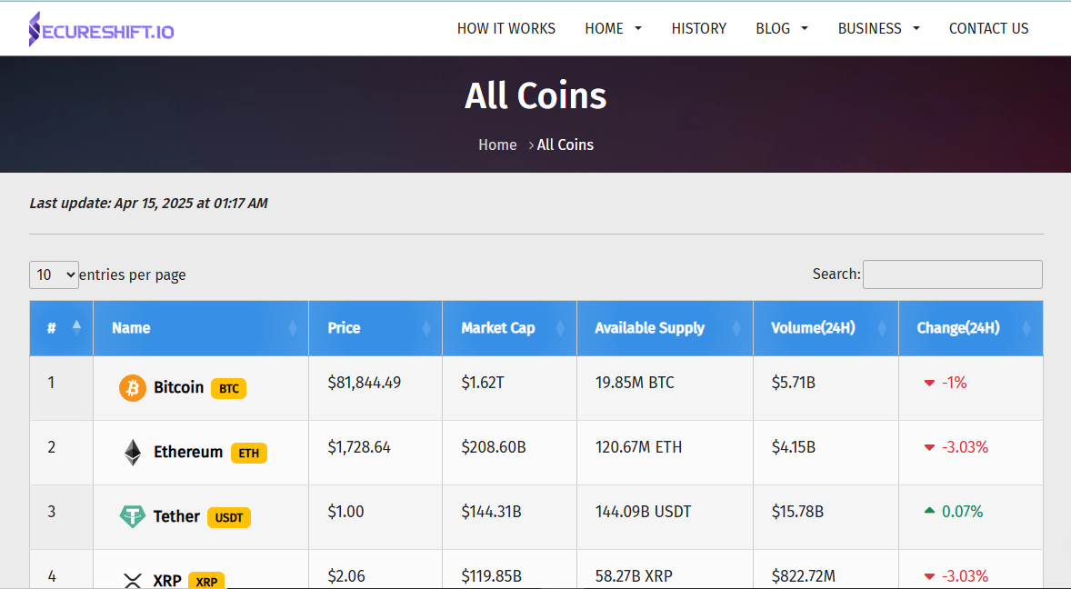The width and height of the screenshot is (1071, 589).
Task: Expand the HOME menu dropdown
Action: coord(613,29)
